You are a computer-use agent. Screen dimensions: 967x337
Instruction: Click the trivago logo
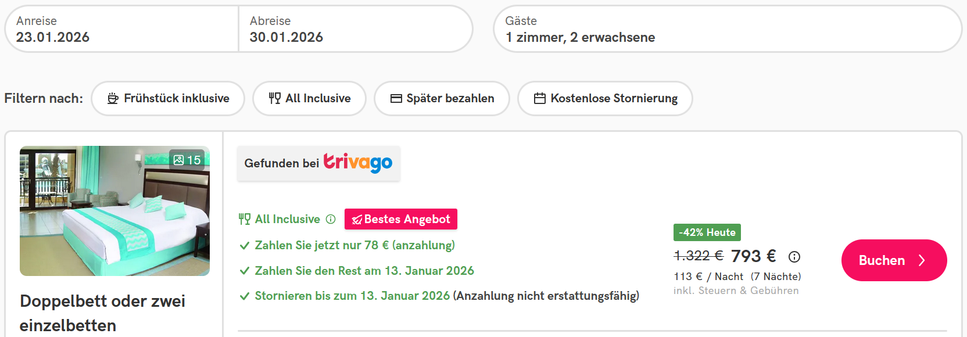point(358,163)
